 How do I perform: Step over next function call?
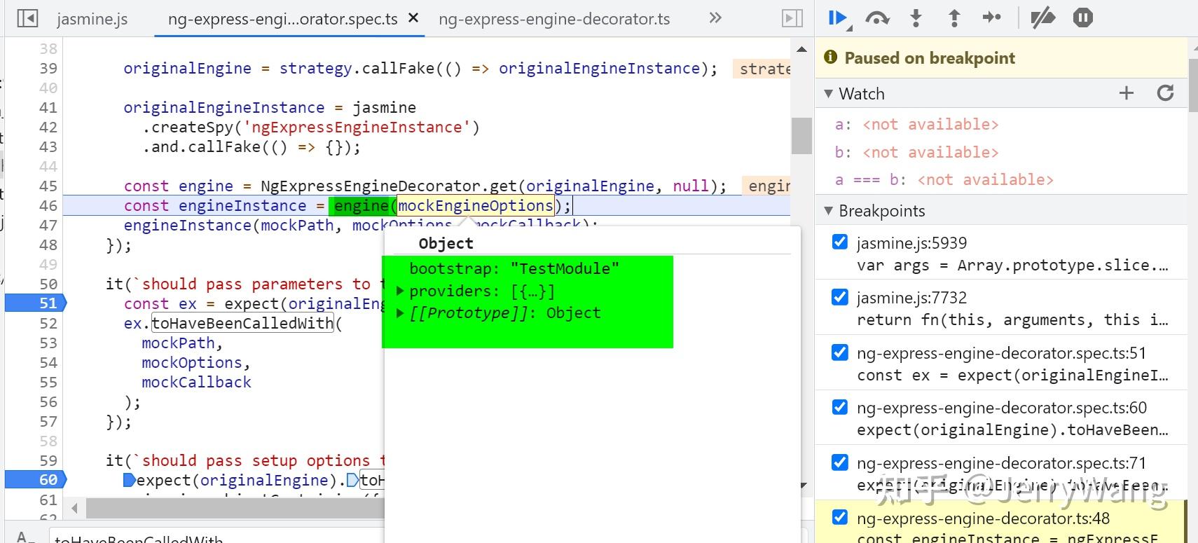pos(877,18)
